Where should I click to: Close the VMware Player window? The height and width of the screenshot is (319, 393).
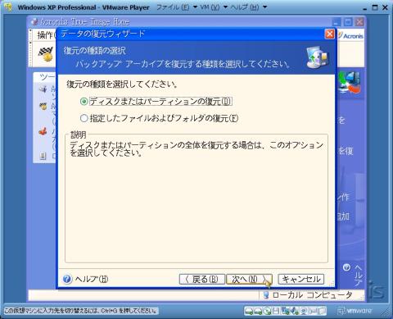point(385,7)
